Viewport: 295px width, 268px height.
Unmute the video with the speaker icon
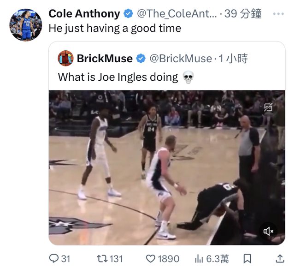(x=269, y=231)
